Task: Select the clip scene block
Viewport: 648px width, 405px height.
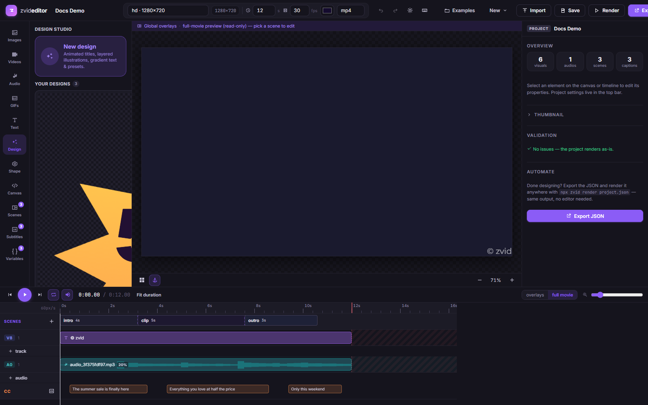Action: click(x=191, y=320)
